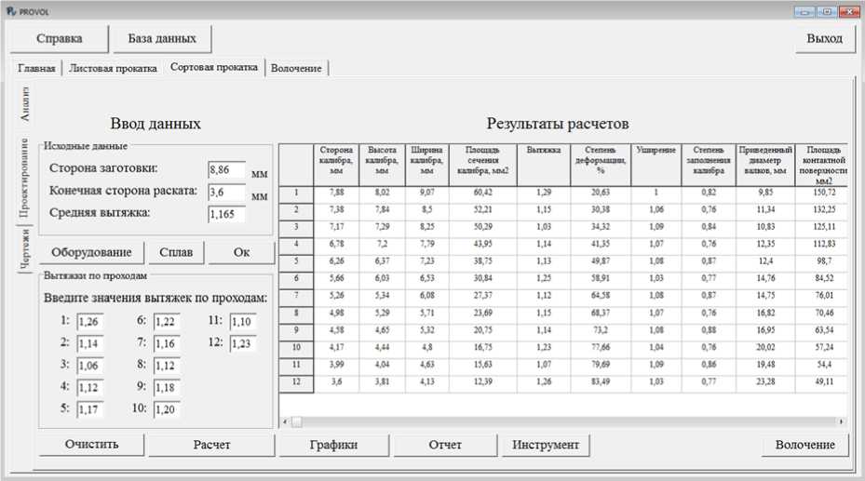
Task: Run the Расчет calculation button
Action: pos(211,445)
